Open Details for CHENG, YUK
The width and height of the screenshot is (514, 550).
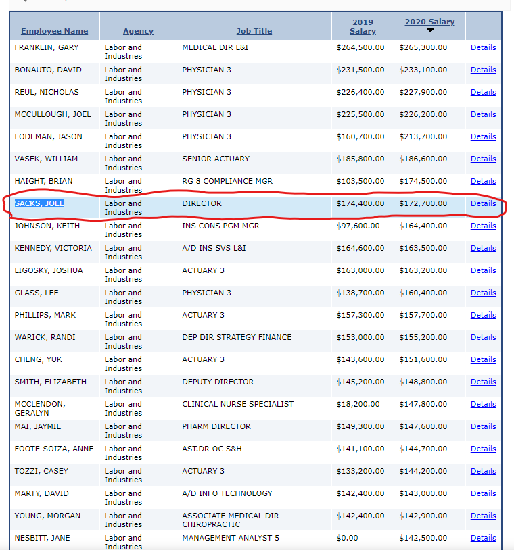tap(483, 359)
